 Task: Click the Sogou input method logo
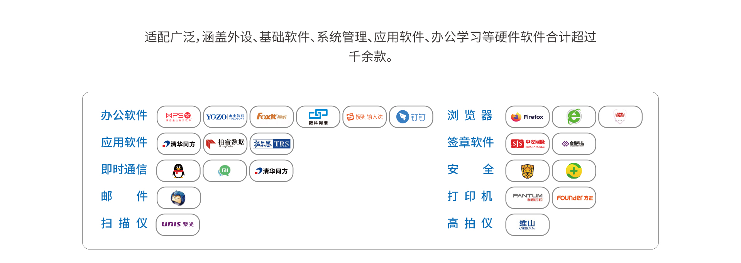[365, 117]
